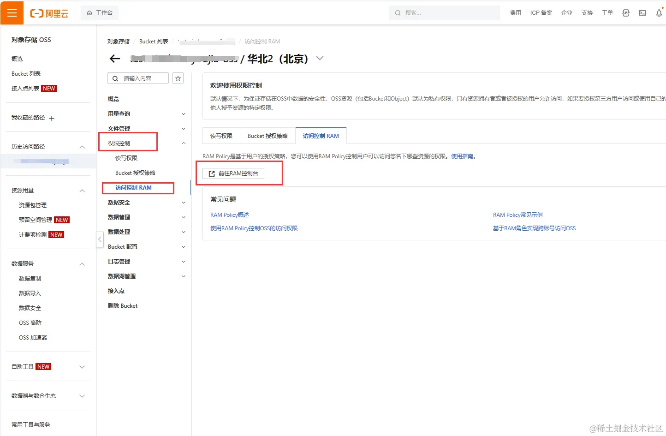
Task: Open 数据导入 in the sidebar
Action: [x=30, y=293]
